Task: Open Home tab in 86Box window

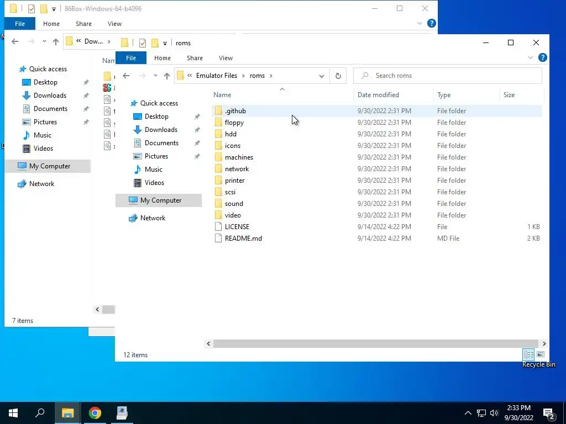Action: 51,24
